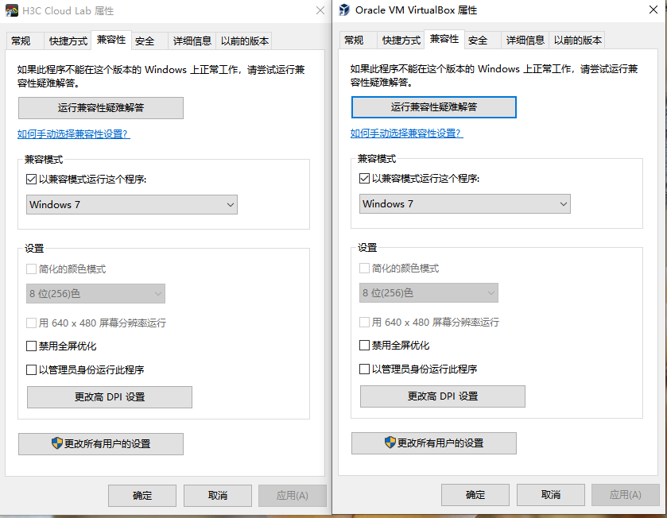Select 详细信息 tab in H3C dialog
Viewport: 667px width, 518px height.
pos(192,41)
